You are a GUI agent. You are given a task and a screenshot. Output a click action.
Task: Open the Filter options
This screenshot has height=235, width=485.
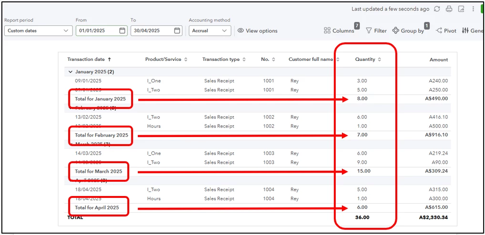click(x=376, y=30)
